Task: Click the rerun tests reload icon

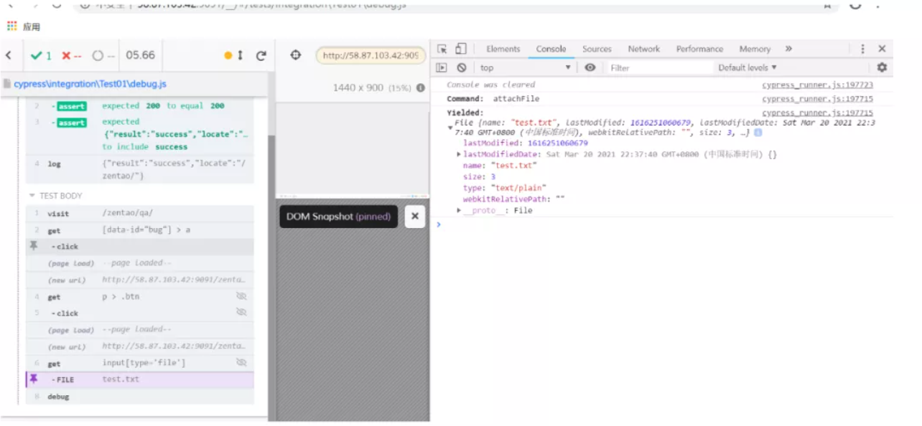Action: click(261, 56)
